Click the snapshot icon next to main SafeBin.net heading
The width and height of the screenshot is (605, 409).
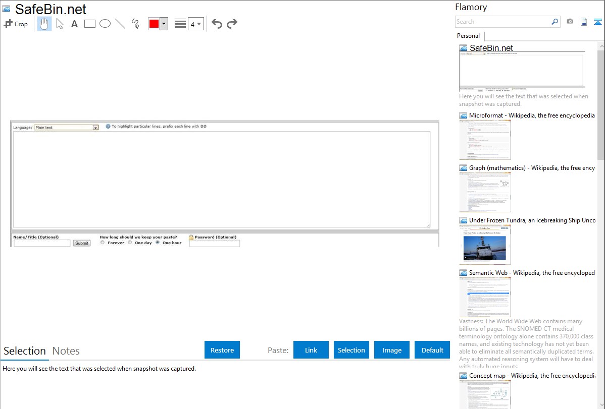coord(6,9)
